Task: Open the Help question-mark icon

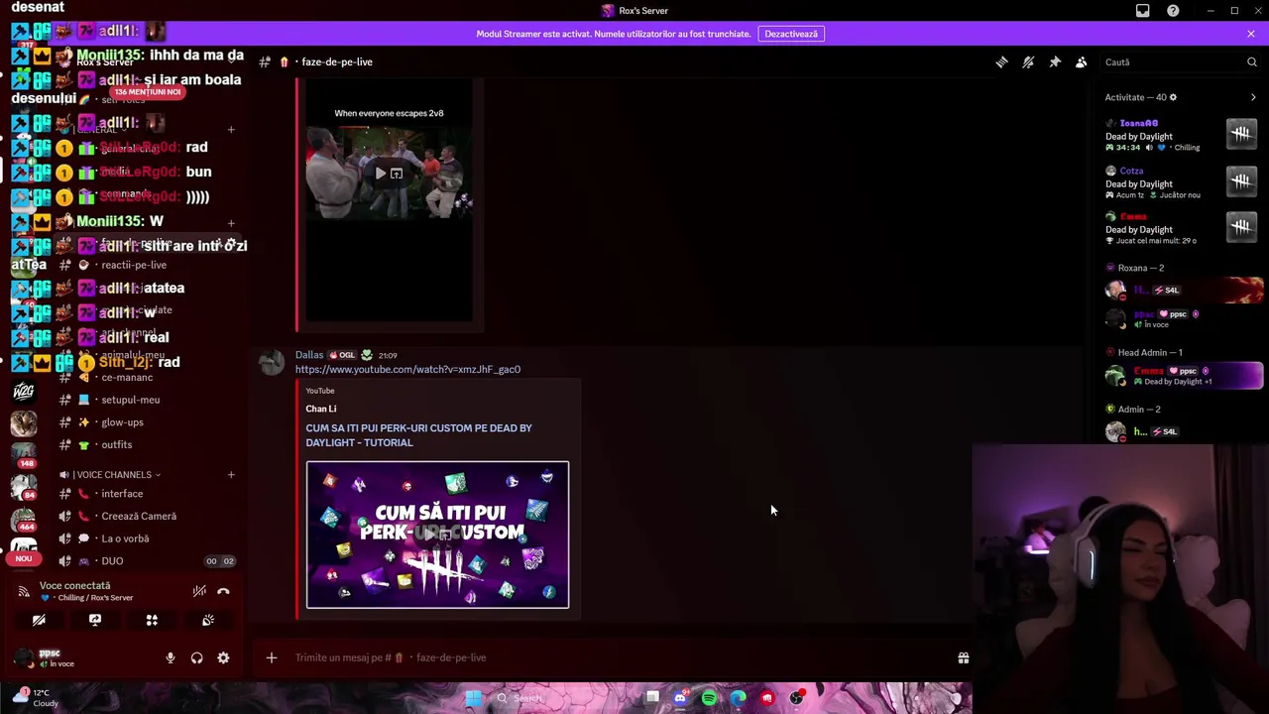Action: (x=1173, y=11)
